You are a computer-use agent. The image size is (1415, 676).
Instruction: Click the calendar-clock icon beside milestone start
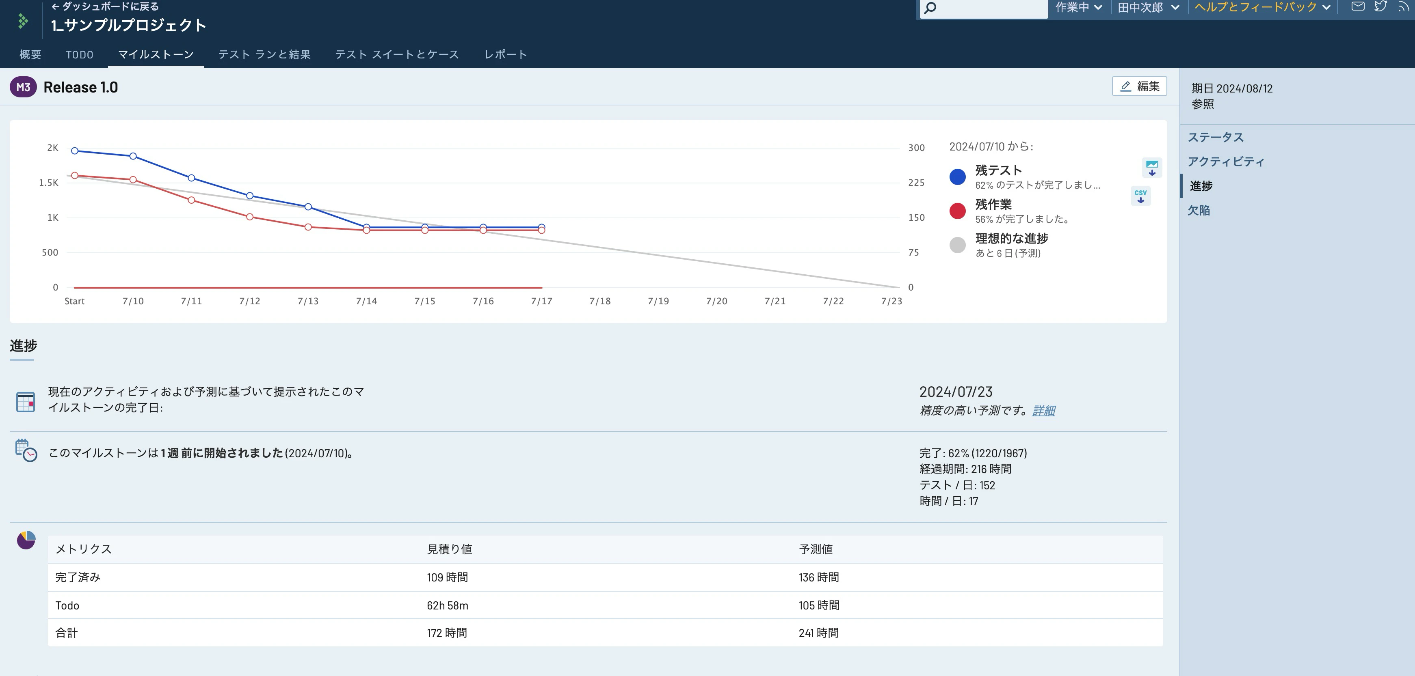coord(26,450)
